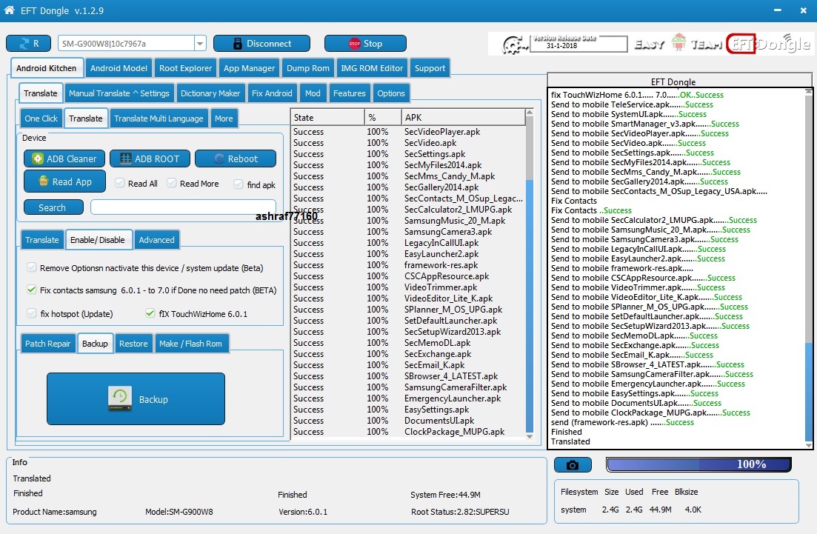Image resolution: width=817 pixels, height=534 pixels.
Task: Open the Manual Translate Settings tab
Action: 119,93
